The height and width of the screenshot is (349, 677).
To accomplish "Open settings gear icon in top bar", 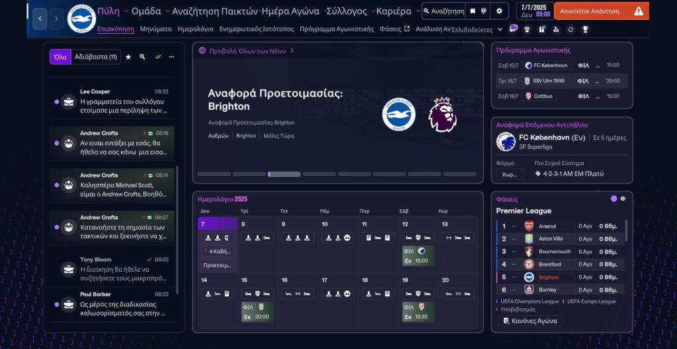I will click(x=498, y=11).
